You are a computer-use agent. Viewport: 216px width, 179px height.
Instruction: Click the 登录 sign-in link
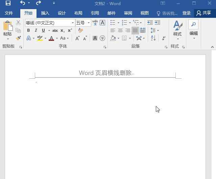(186, 13)
